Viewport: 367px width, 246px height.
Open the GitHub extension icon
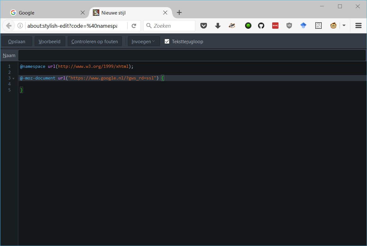[261, 26]
